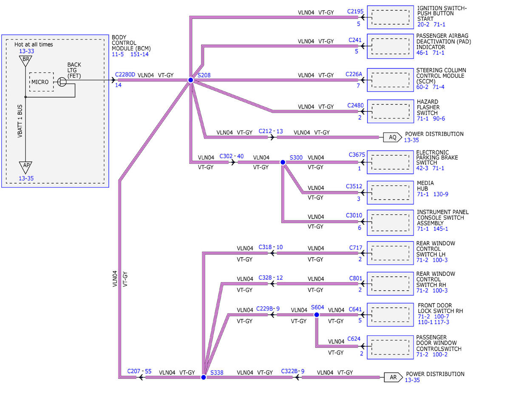Open the 13-35 link under AQ Power Distribution
This screenshot has width=510, height=394.
click(x=411, y=140)
